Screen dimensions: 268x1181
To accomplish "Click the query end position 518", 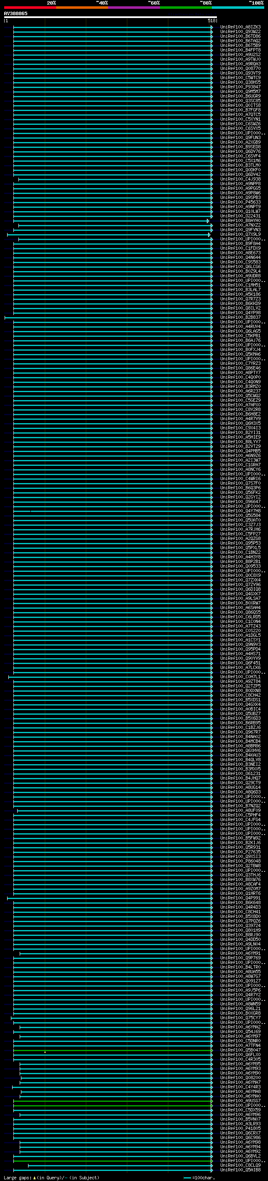I will tap(211, 21).
